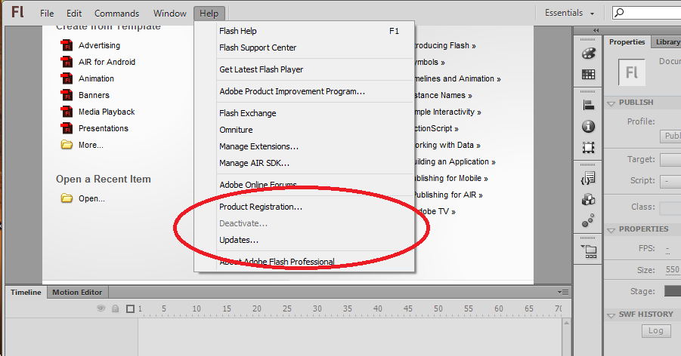Screen dimensions: 681x356
Task: Click the Stage color swatch
Action: (673, 291)
